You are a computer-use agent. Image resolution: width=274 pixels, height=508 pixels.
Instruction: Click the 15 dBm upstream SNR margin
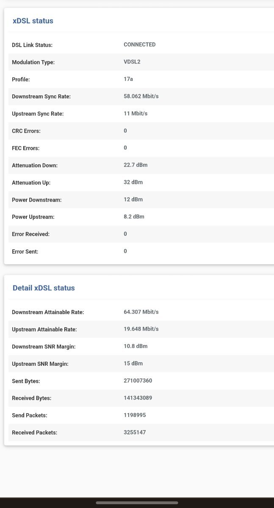click(133, 364)
